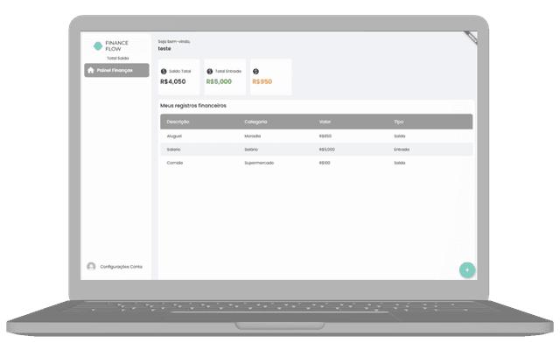Click the debug ribbon in top-right corner
The image size is (560, 357).
tap(470, 38)
